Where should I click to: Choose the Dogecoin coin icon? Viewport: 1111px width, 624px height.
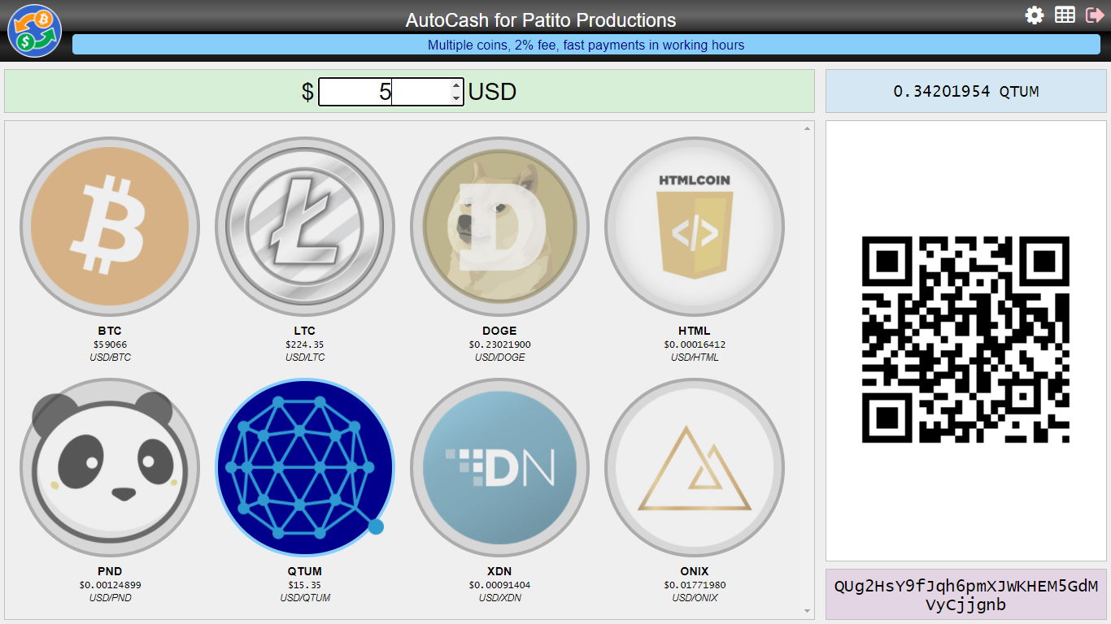pos(499,227)
